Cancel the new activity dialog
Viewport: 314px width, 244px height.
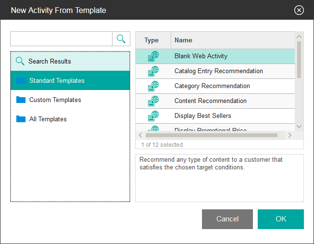pos(227,219)
